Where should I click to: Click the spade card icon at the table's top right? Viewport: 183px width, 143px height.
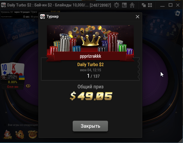pyautogui.click(x=177, y=13)
